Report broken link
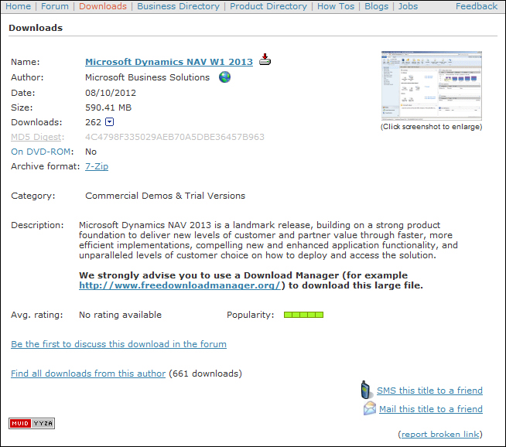This screenshot has width=506, height=447. [x=440, y=434]
